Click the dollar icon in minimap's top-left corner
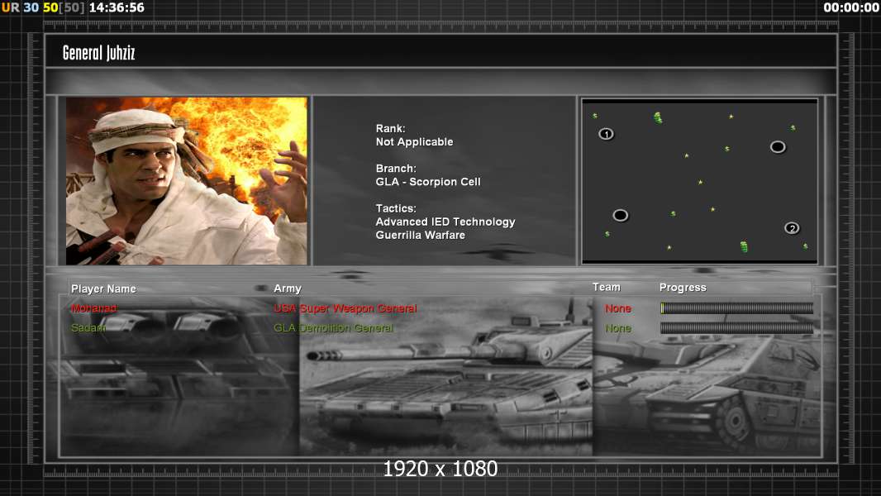This screenshot has width=881, height=496. tap(594, 116)
